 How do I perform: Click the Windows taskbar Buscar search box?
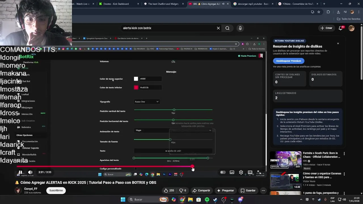click(x=148, y=199)
